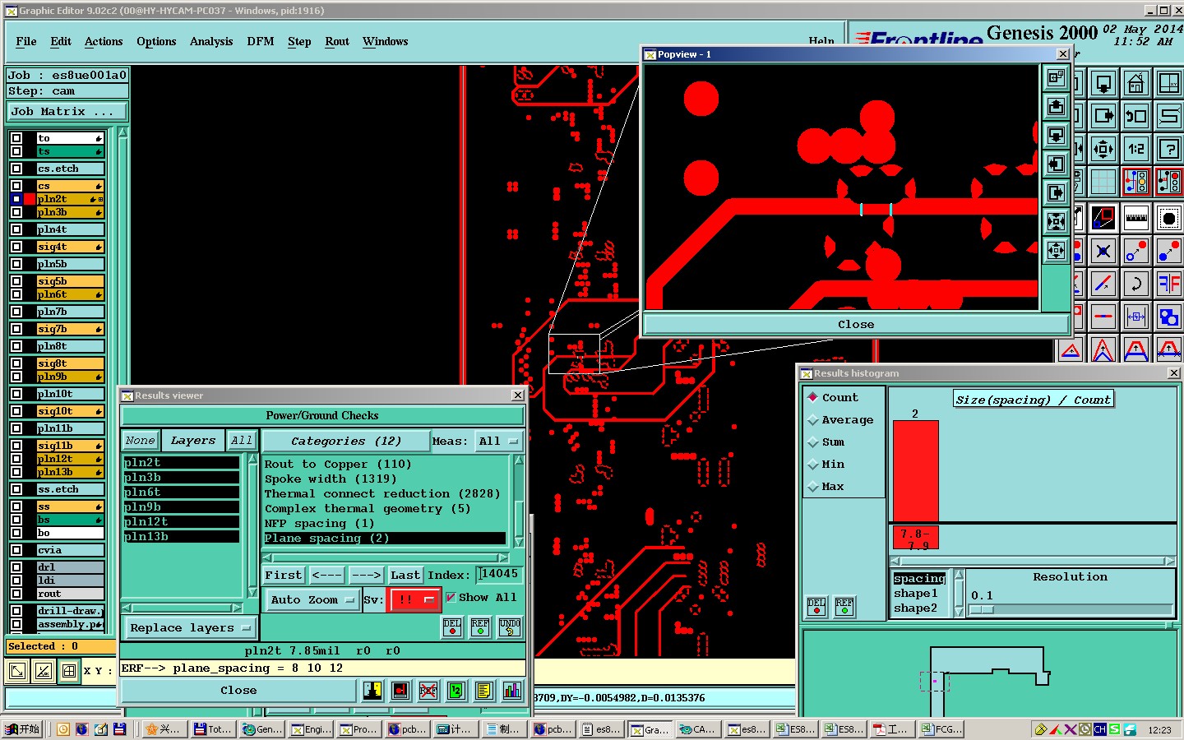Select the Plane spacing (2) category
Image resolution: width=1184 pixels, height=740 pixels.
coord(385,538)
